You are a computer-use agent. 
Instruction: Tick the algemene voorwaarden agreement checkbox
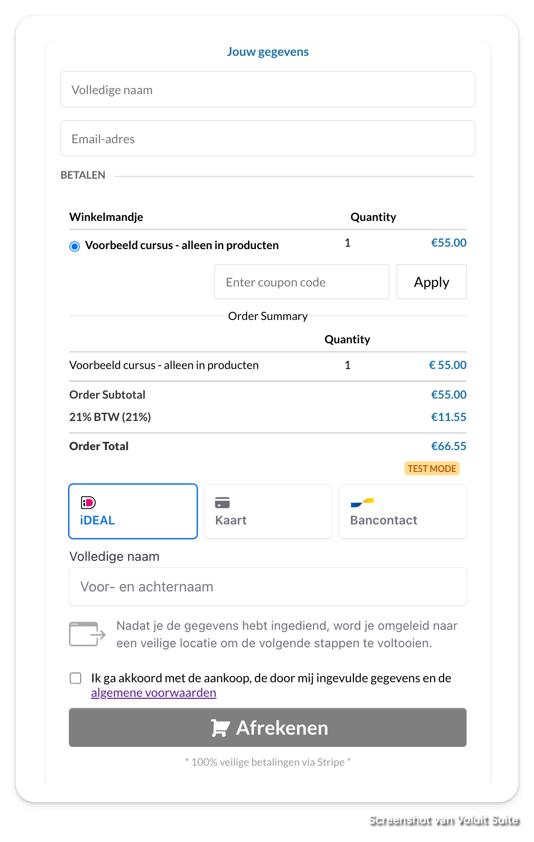[x=76, y=678]
